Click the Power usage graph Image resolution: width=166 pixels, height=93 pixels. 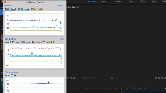[35, 23]
